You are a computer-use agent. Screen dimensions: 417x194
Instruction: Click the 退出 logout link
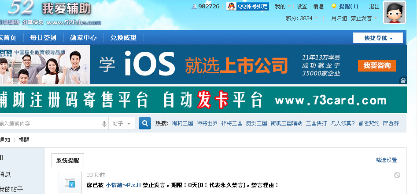(374, 7)
